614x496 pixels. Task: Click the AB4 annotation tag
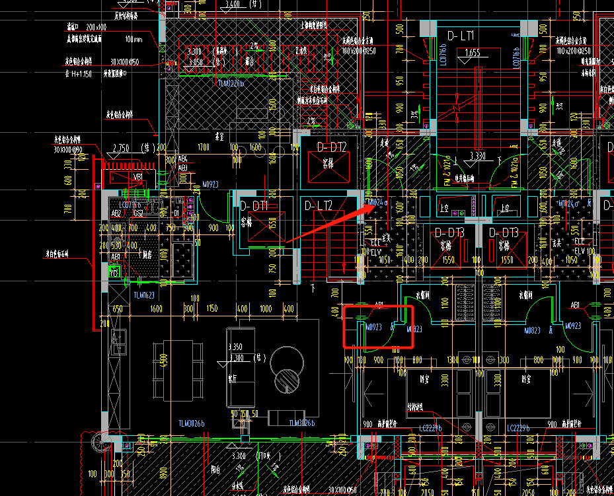183,159
